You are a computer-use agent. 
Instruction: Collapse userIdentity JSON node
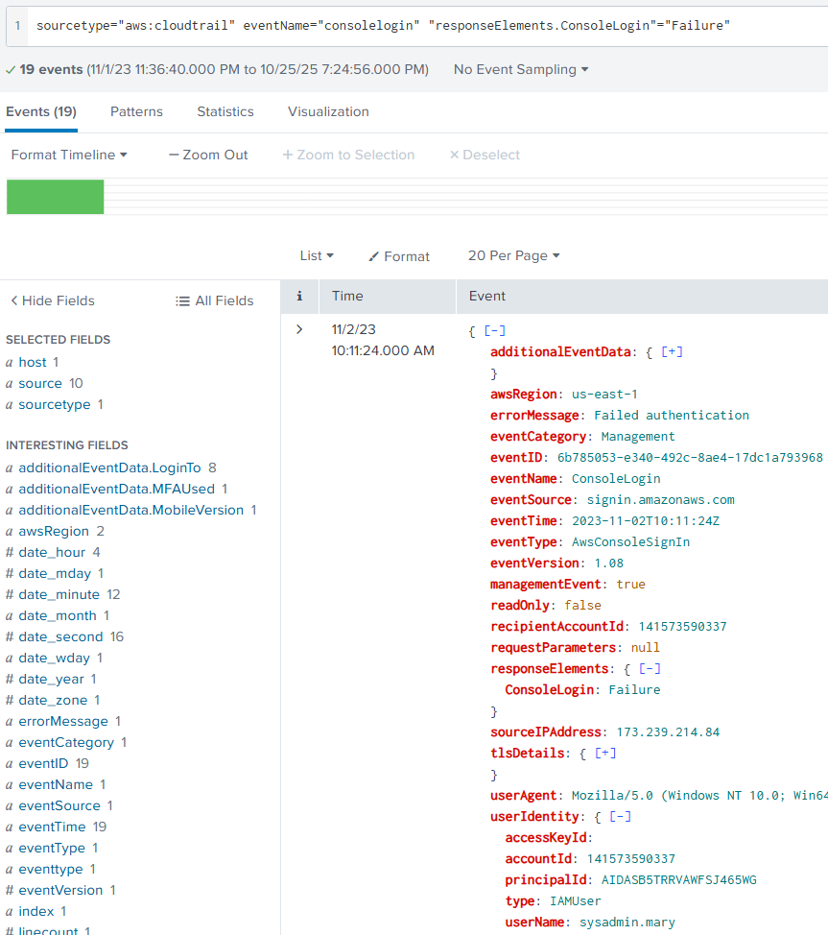(620, 816)
